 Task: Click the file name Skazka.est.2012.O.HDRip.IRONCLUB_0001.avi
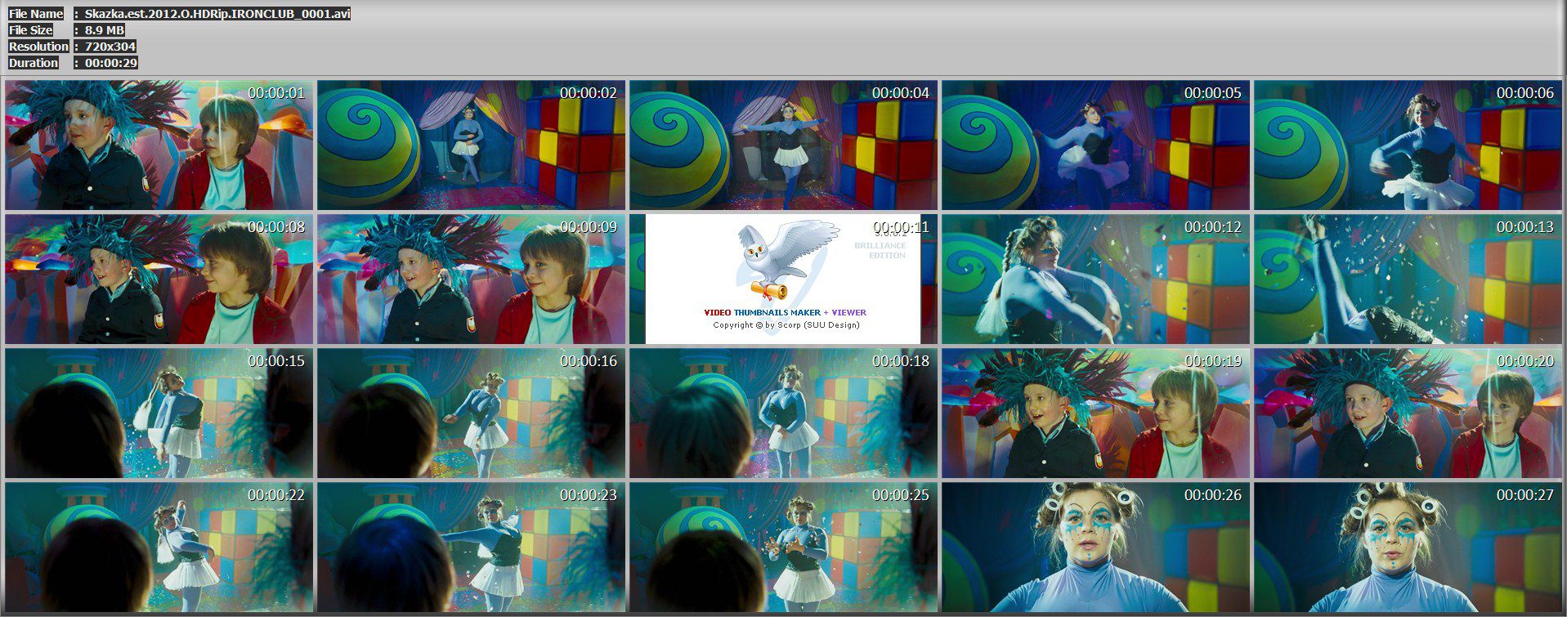pyautogui.click(x=217, y=14)
